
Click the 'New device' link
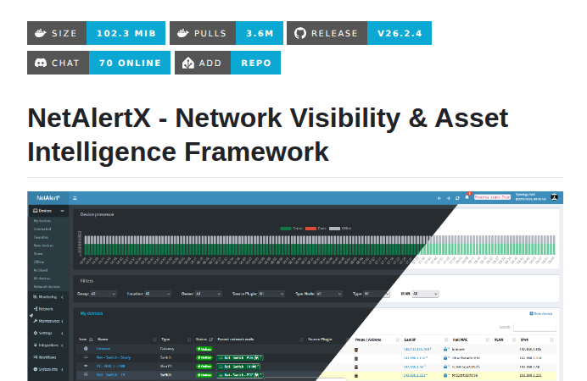pos(541,313)
